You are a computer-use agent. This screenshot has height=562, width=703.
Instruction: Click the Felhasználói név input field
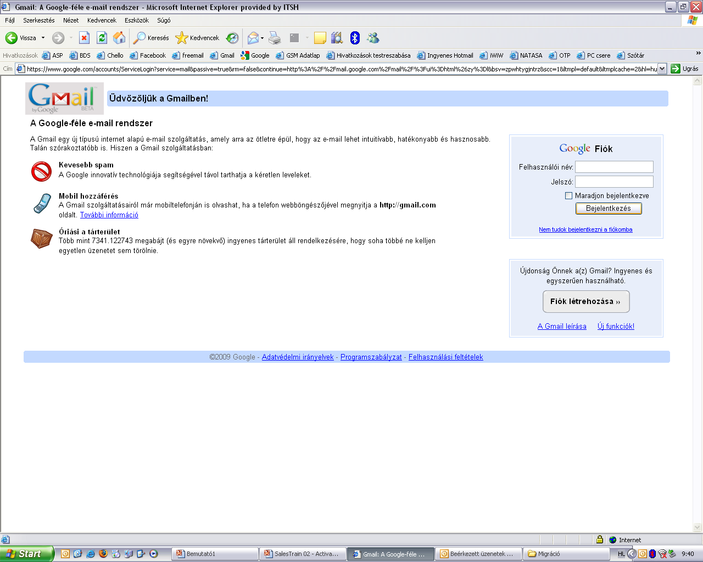614,167
